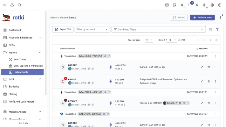Expand Accounts & Balances menu
The image size is (226, 127).
22,37
